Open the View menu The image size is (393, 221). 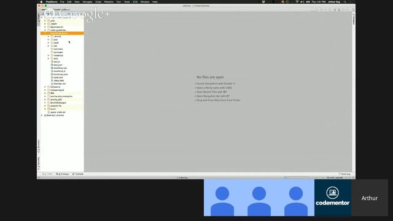(x=77, y=2)
